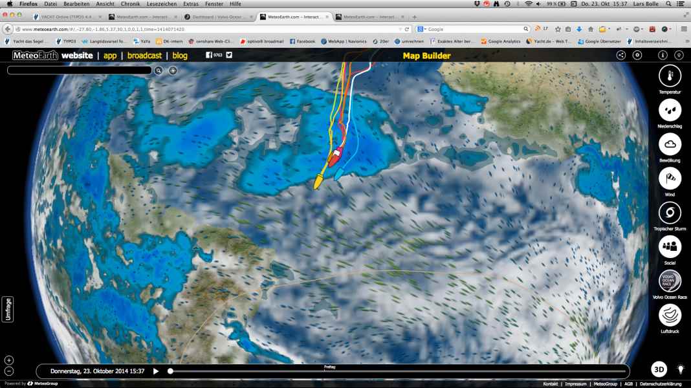Open the Facebook icon in MeteoEarth header
Image resolution: width=691 pixels, height=388 pixels.
(209, 55)
